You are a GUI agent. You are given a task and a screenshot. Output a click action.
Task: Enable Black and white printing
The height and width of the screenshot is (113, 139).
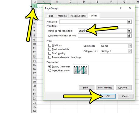click(x=50, y=49)
